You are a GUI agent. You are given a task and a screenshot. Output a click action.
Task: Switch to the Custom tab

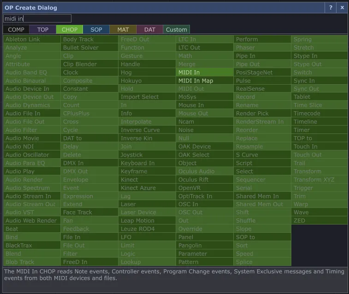[176, 29]
